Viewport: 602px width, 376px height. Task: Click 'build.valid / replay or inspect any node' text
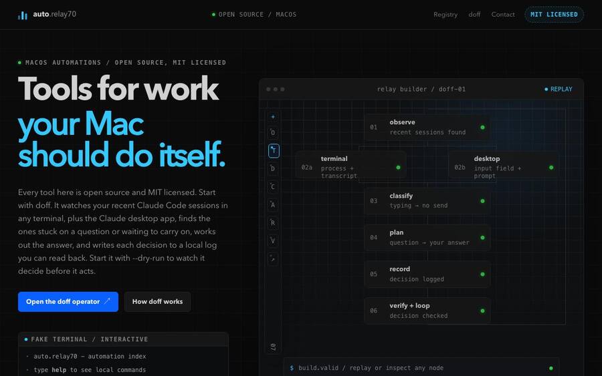[x=371, y=368]
